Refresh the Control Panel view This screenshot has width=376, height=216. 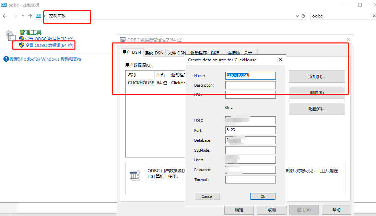(303, 16)
